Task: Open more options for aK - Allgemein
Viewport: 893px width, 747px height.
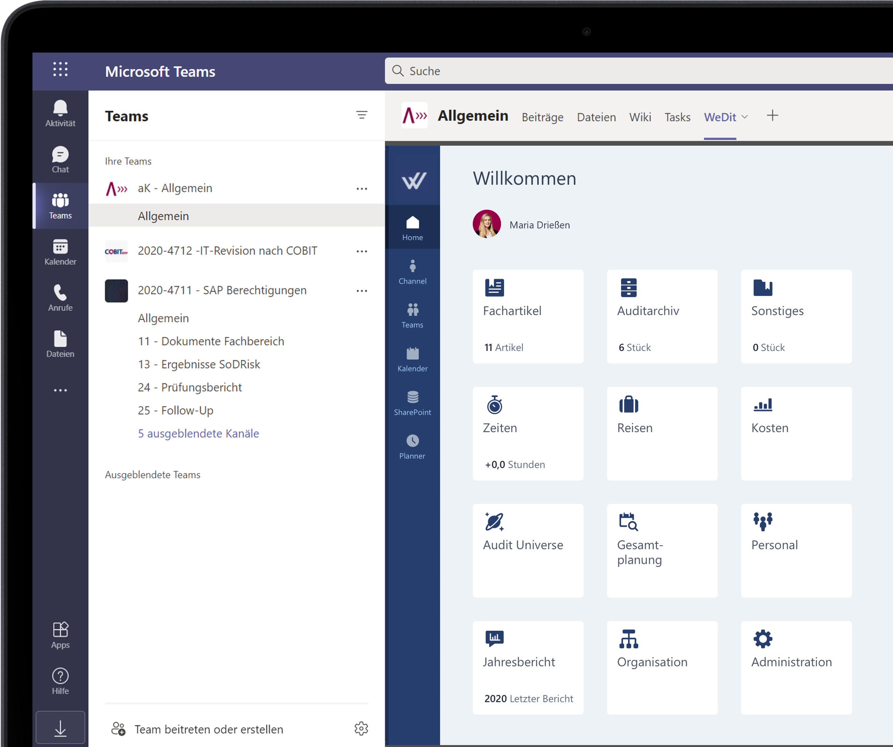Action: pyautogui.click(x=362, y=189)
